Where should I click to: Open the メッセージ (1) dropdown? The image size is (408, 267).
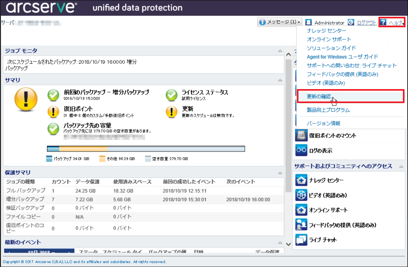[x=279, y=22]
